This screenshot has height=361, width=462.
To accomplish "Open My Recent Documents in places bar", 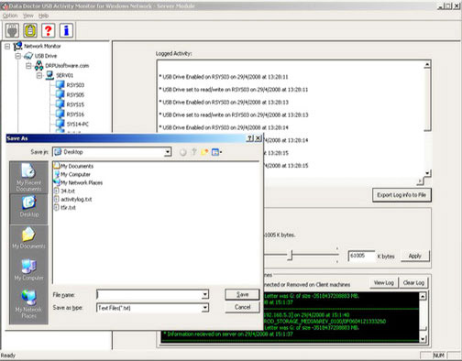I will (28, 178).
